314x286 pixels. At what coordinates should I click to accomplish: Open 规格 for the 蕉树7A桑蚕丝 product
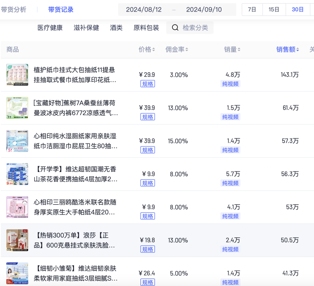pyautogui.click(x=148, y=117)
